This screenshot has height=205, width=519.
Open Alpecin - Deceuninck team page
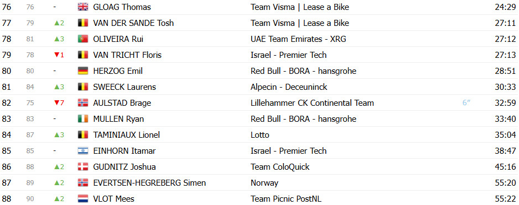[289, 87]
